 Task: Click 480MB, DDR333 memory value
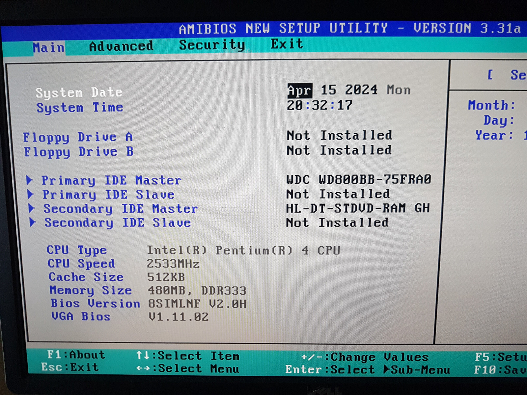[197, 291]
